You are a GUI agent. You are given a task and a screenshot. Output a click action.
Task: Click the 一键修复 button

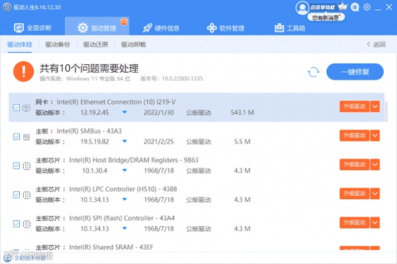355,72
